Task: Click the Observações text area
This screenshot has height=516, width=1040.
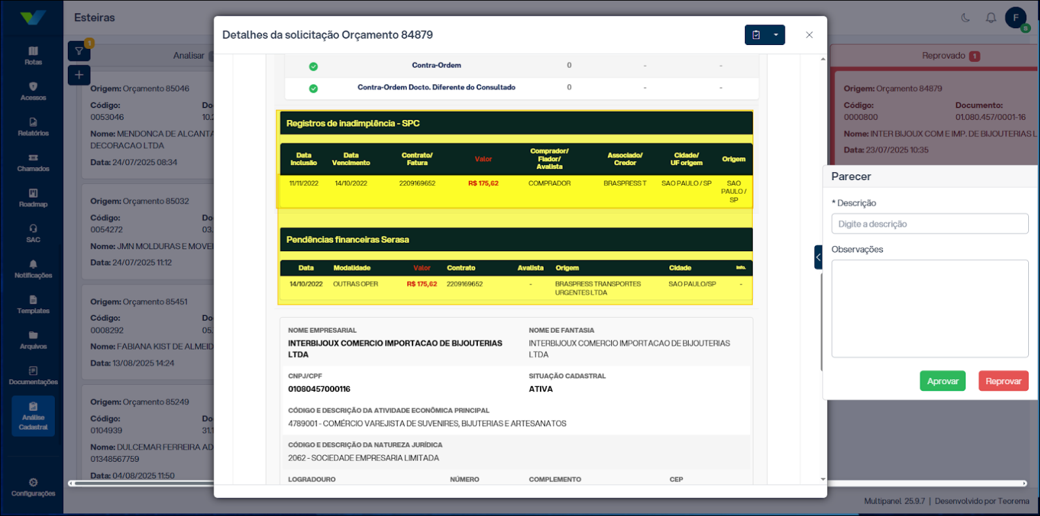Action: click(x=930, y=308)
